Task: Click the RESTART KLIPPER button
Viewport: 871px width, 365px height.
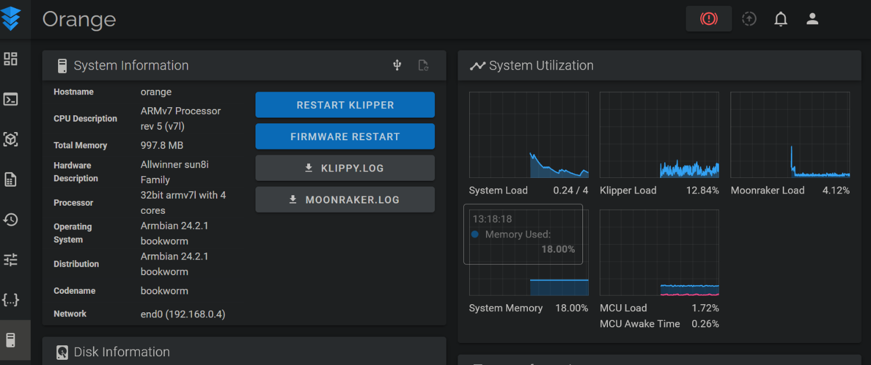Action: (345, 105)
